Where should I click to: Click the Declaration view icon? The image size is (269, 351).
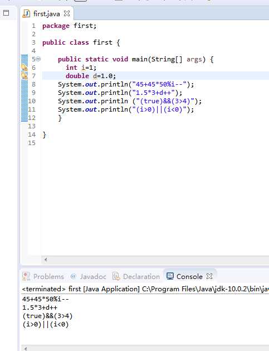pos(116,276)
